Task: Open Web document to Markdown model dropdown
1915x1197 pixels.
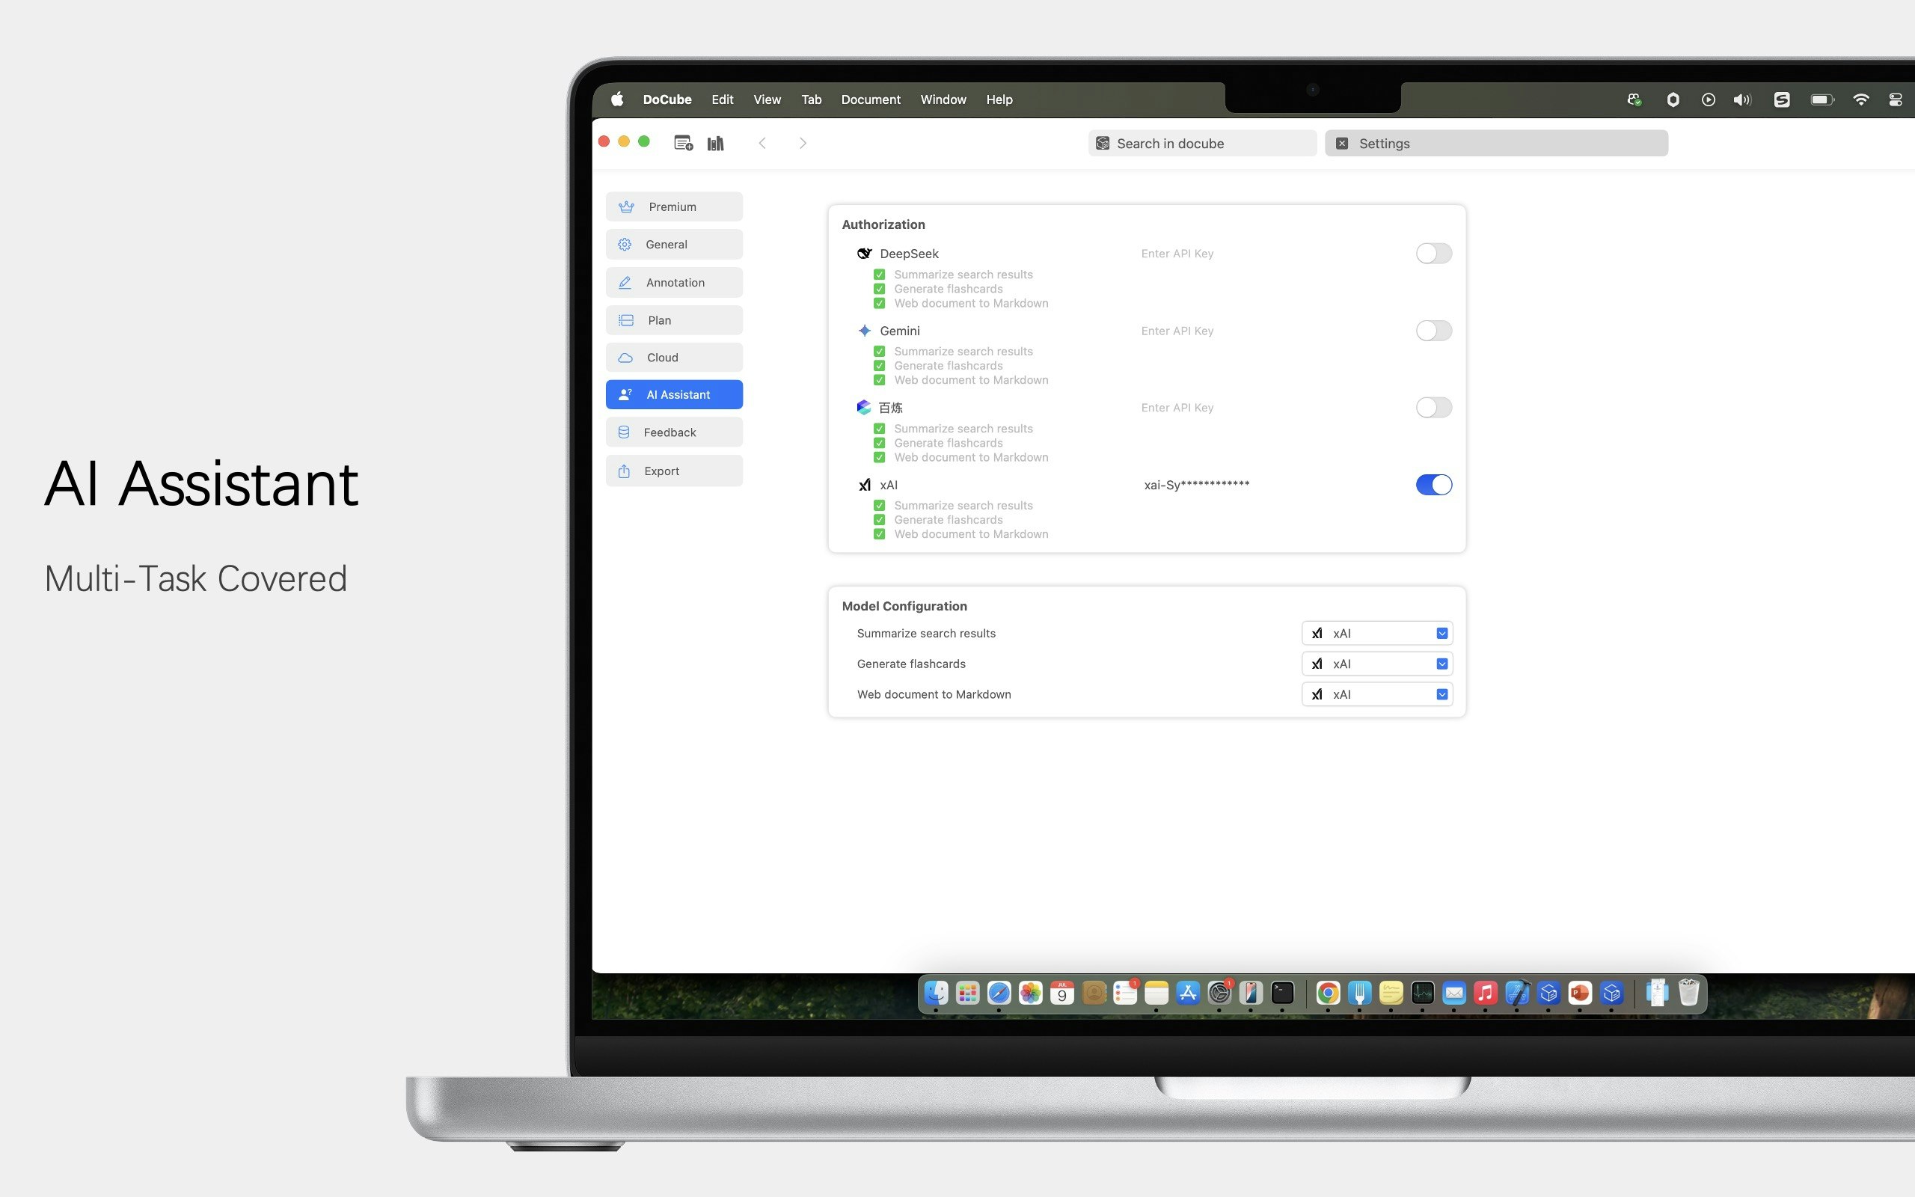Action: 1377,694
